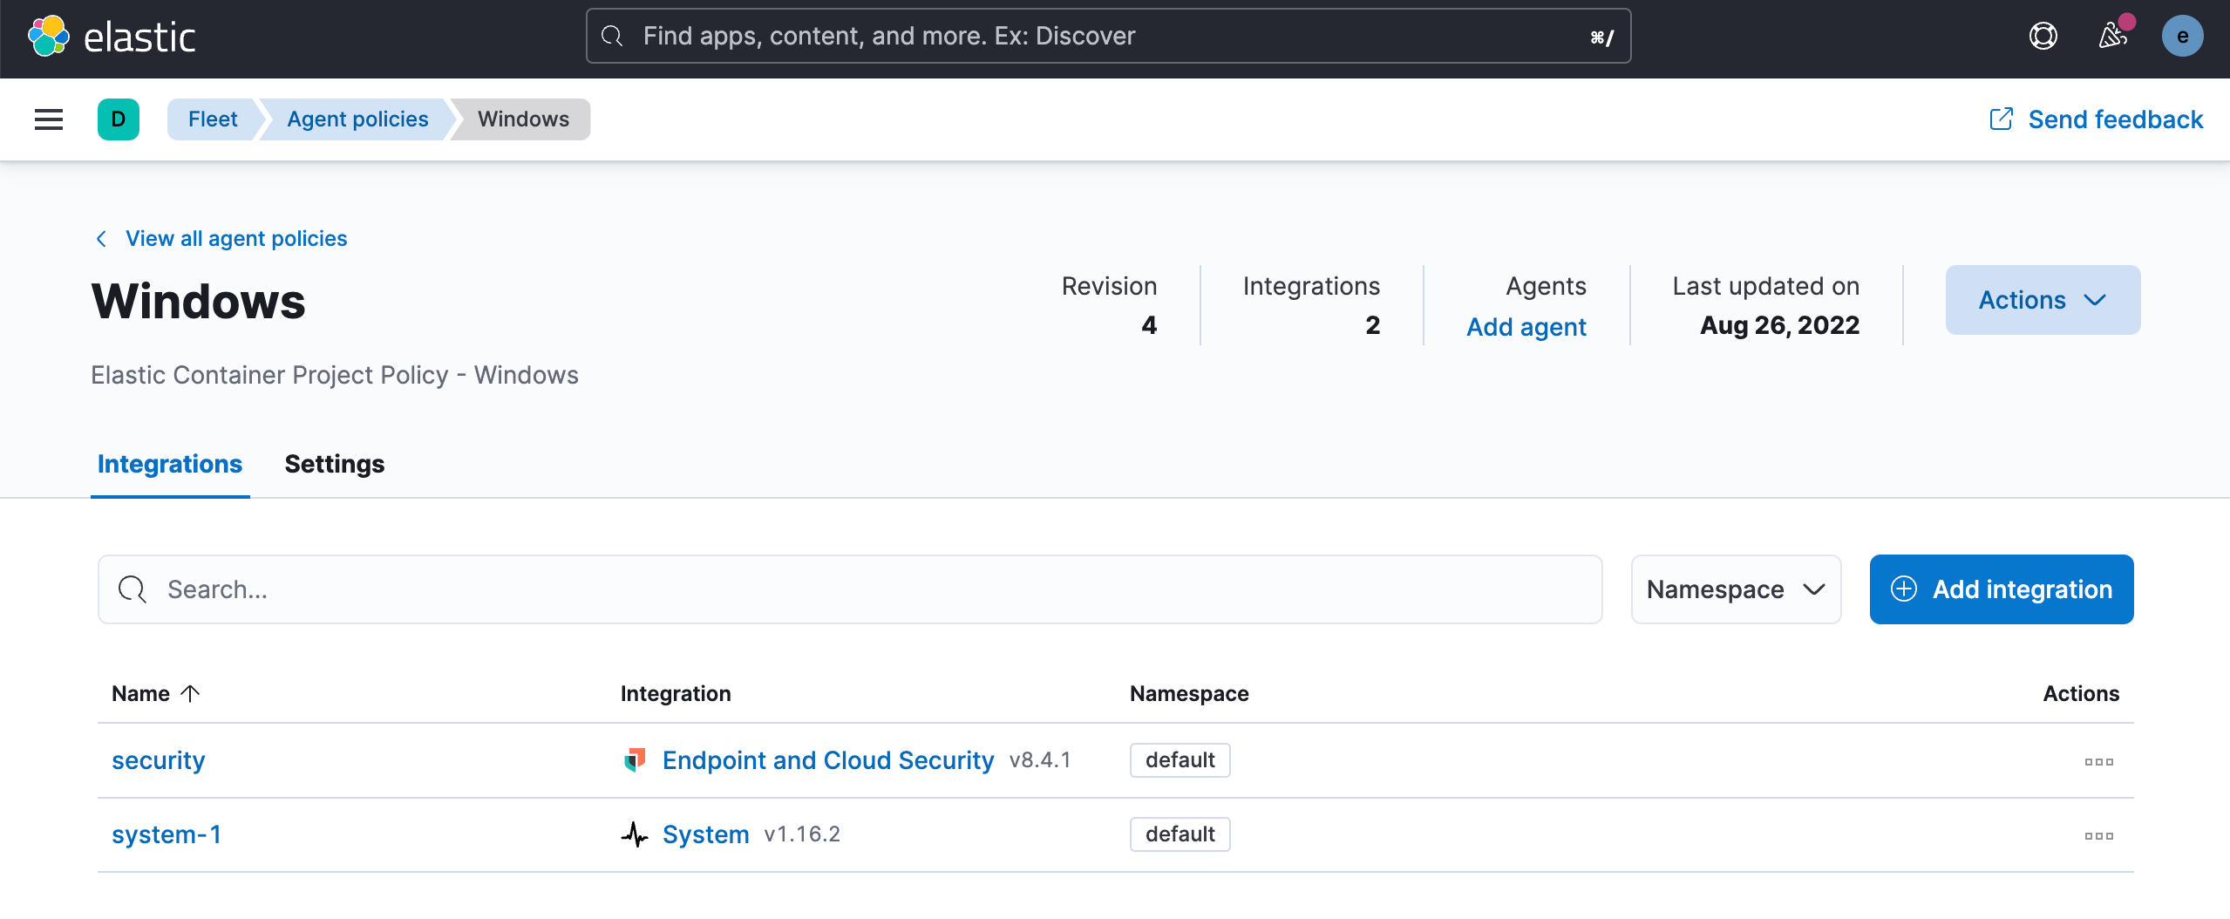Screen dimensions: 2230x919
Task: Open the user avatar menu
Action: click(2182, 37)
